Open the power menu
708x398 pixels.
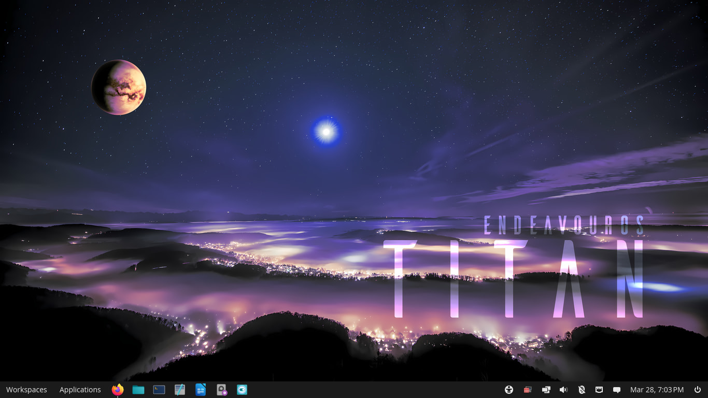click(x=698, y=390)
